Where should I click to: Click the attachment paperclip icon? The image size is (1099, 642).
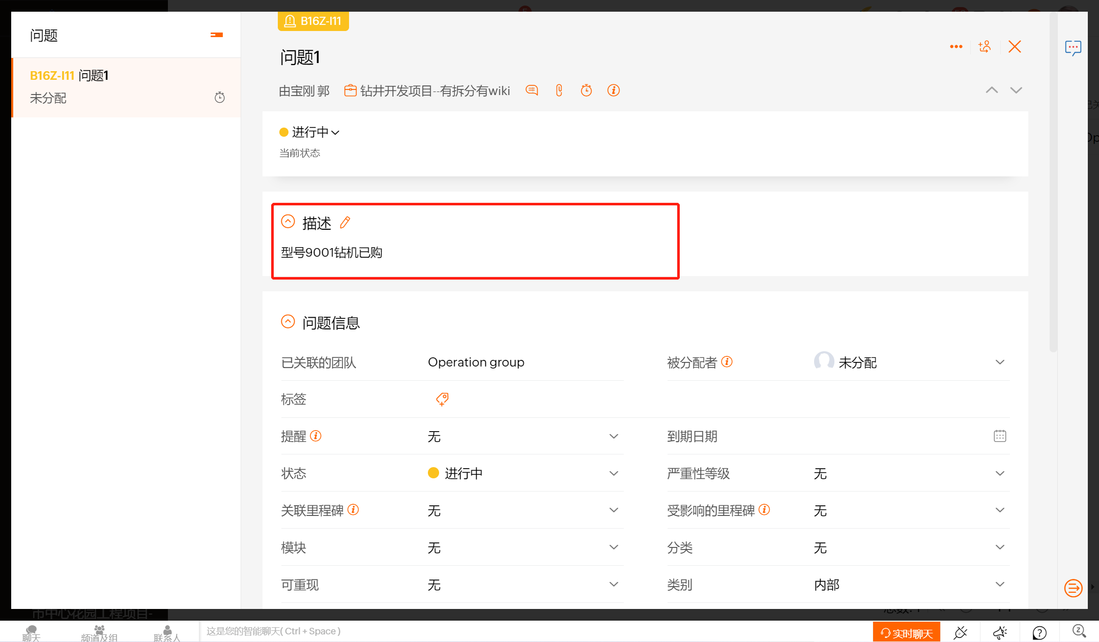coord(559,90)
